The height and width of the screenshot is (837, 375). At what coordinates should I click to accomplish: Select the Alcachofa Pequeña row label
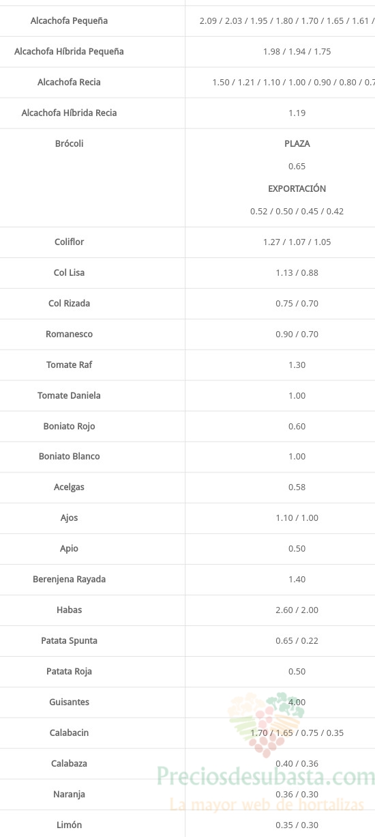point(69,21)
